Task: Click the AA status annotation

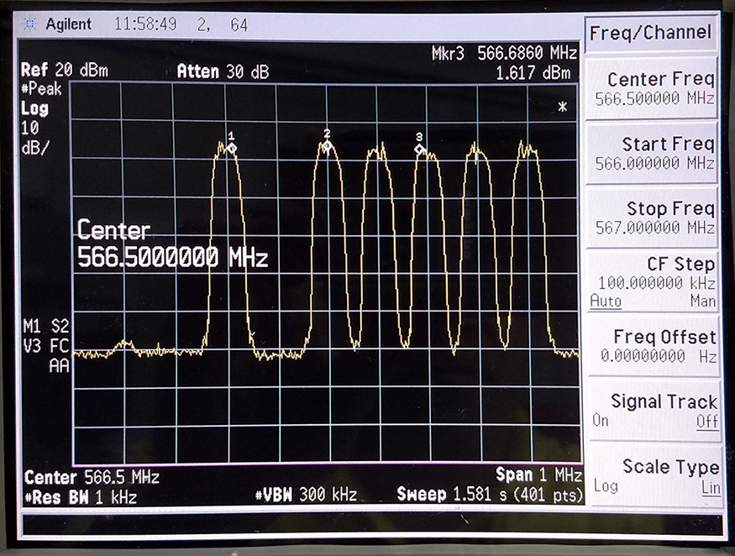Action: pos(59,366)
